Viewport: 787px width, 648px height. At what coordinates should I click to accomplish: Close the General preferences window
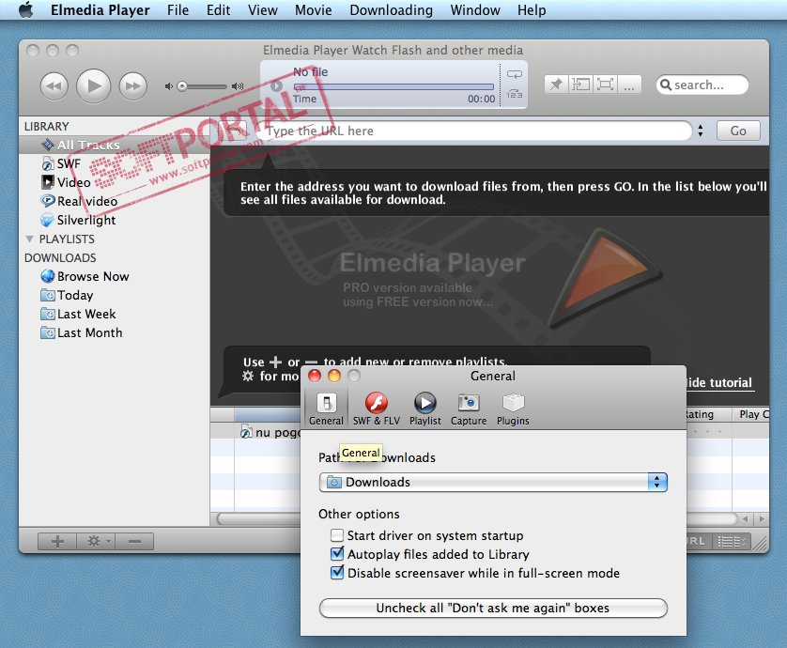click(x=315, y=376)
